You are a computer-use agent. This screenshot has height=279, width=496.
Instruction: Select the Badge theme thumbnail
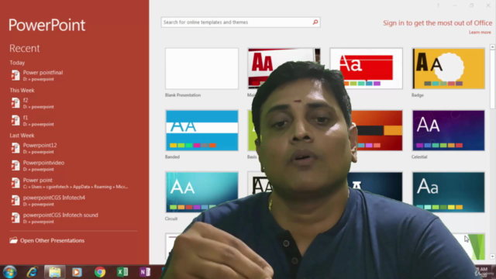coord(448,69)
